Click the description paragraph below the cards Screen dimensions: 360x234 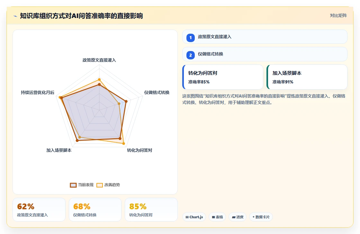tap(264, 99)
